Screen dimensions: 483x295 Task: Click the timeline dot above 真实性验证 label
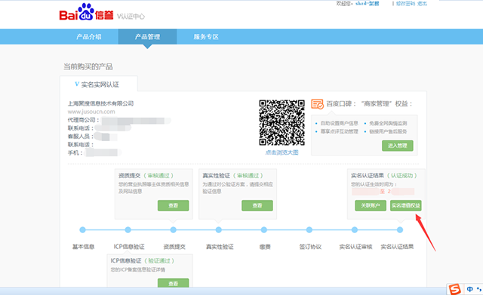pos(218,229)
